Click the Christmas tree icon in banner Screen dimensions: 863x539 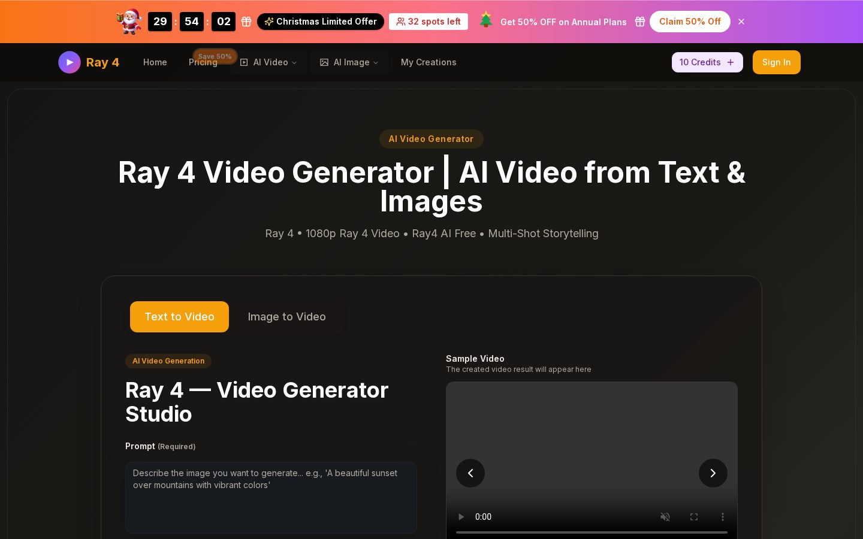pos(486,20)
